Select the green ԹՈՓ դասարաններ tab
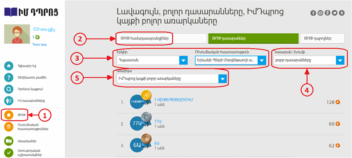The width and height of the screenshot is (352, 158). point(254,38)
